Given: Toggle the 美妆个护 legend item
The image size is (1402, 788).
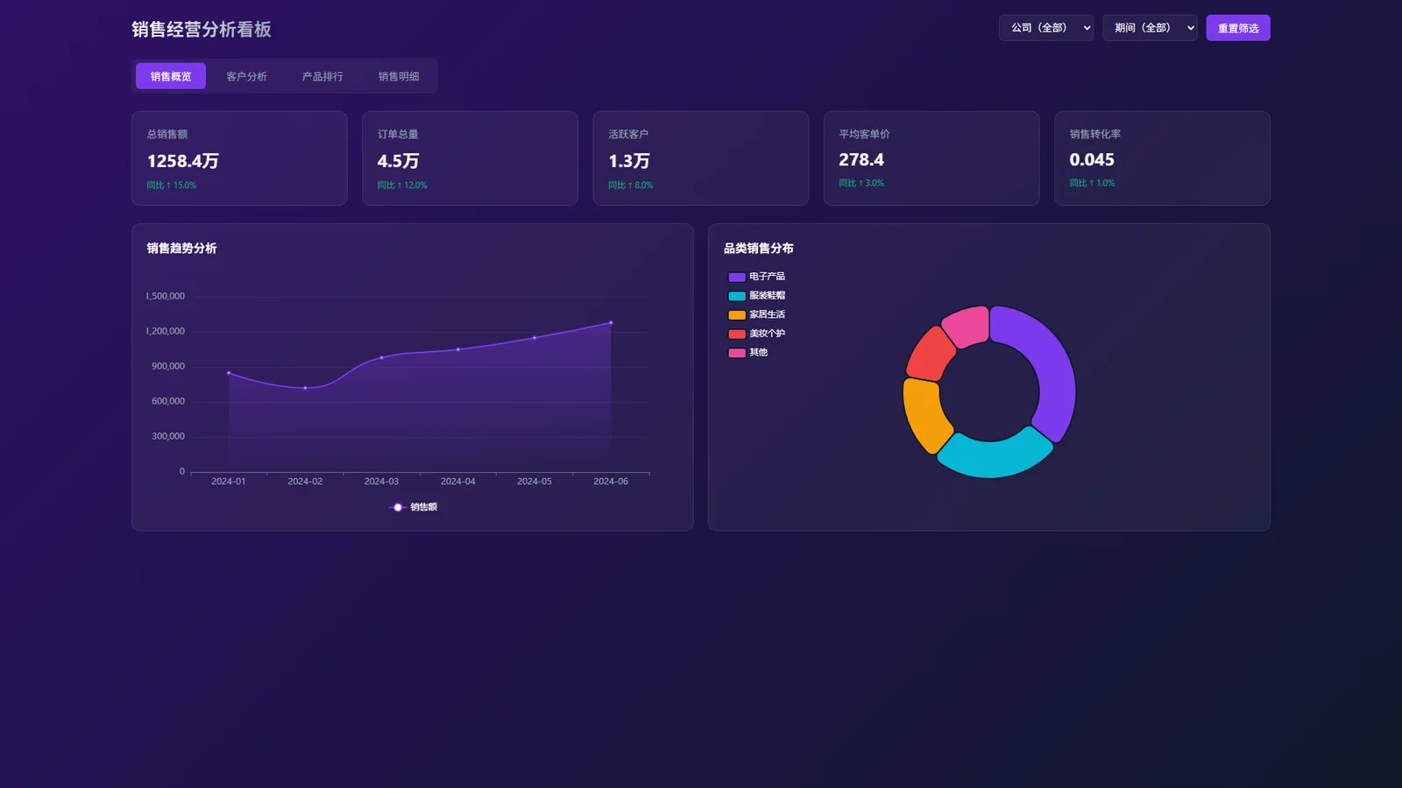Looking at the screenshot, I should tap(756, 334).
